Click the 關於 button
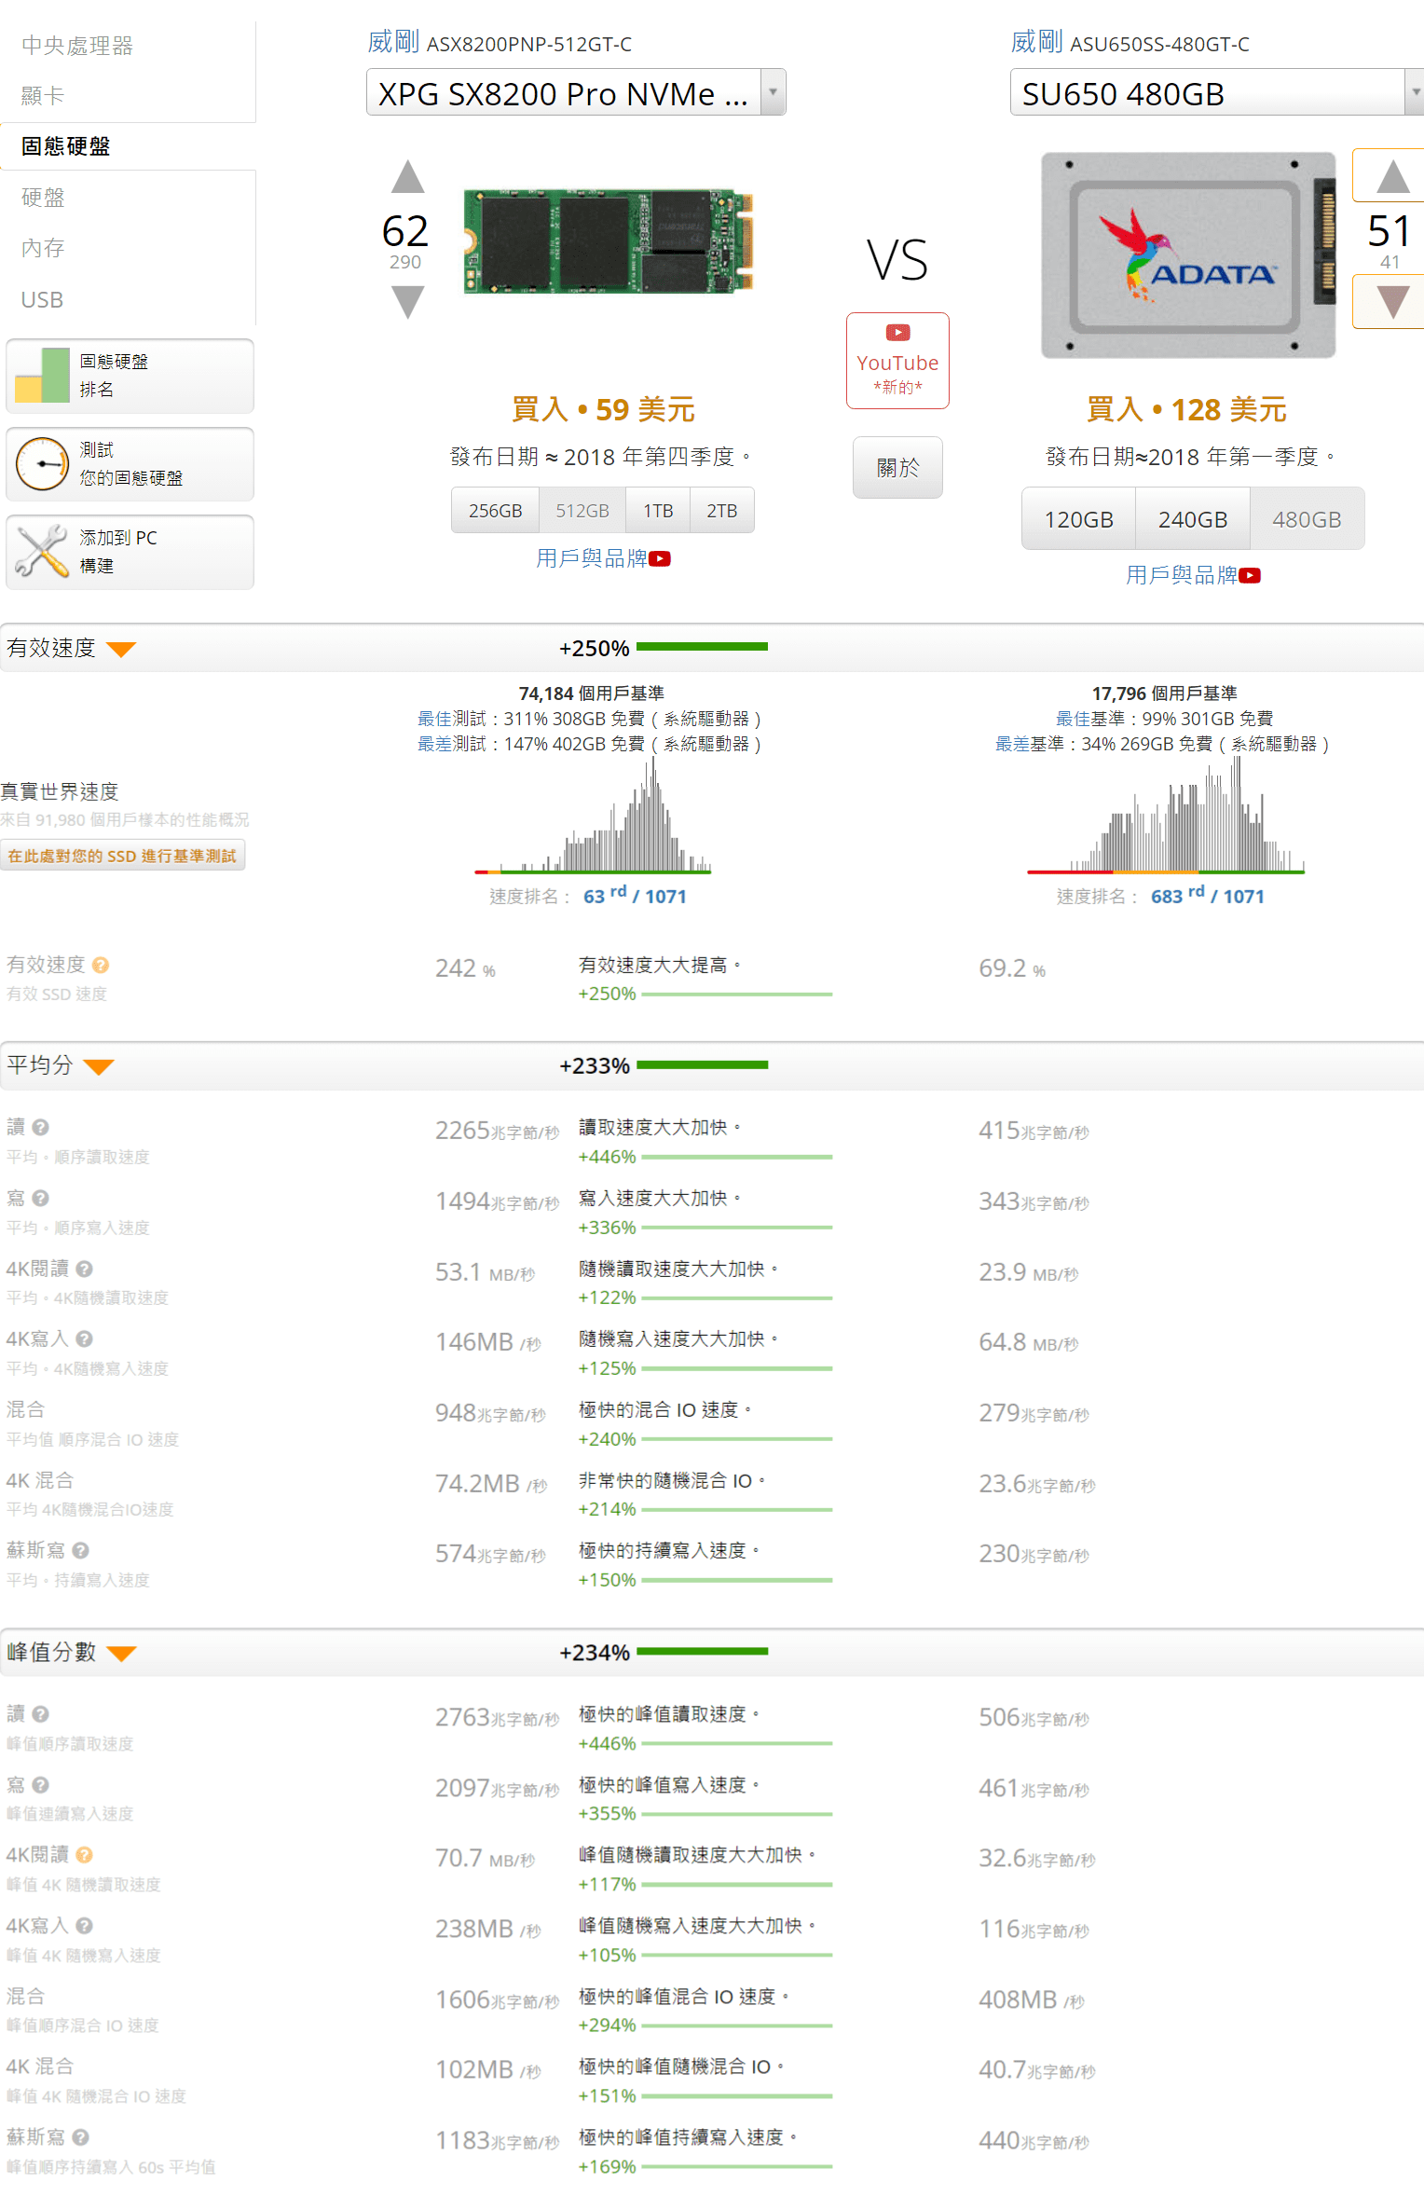 (897, 467)
